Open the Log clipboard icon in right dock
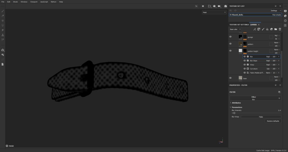Screen dimensions: 288x152 285,25
